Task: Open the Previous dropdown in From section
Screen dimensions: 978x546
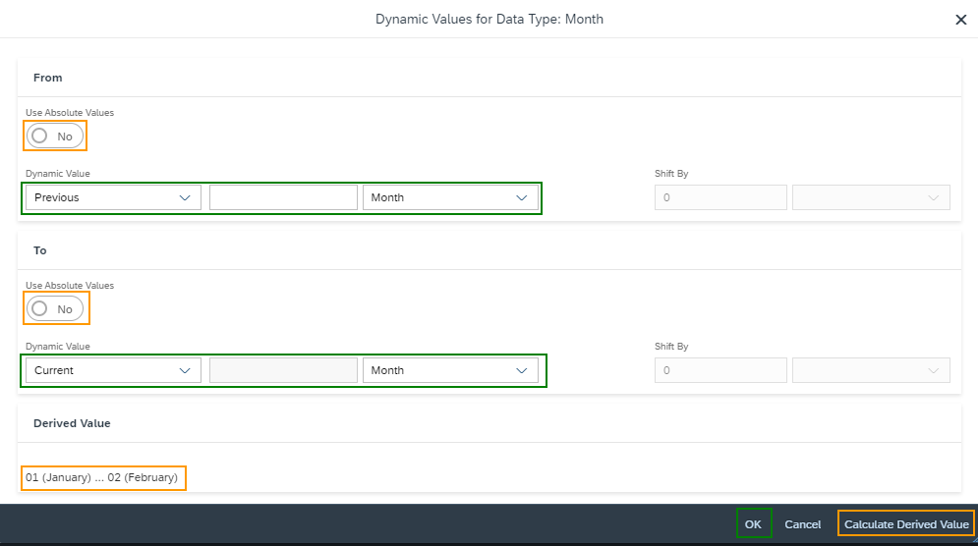Action: pos(113,197)
